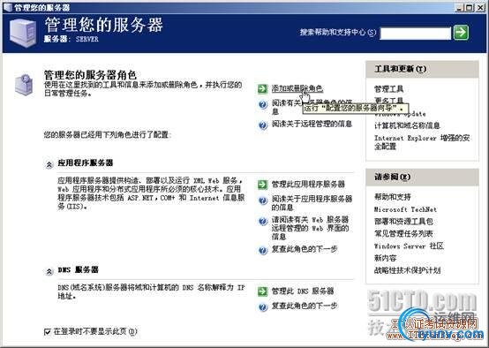Click help icon beside 阅读关于远程管理的信息

(263, 125)
